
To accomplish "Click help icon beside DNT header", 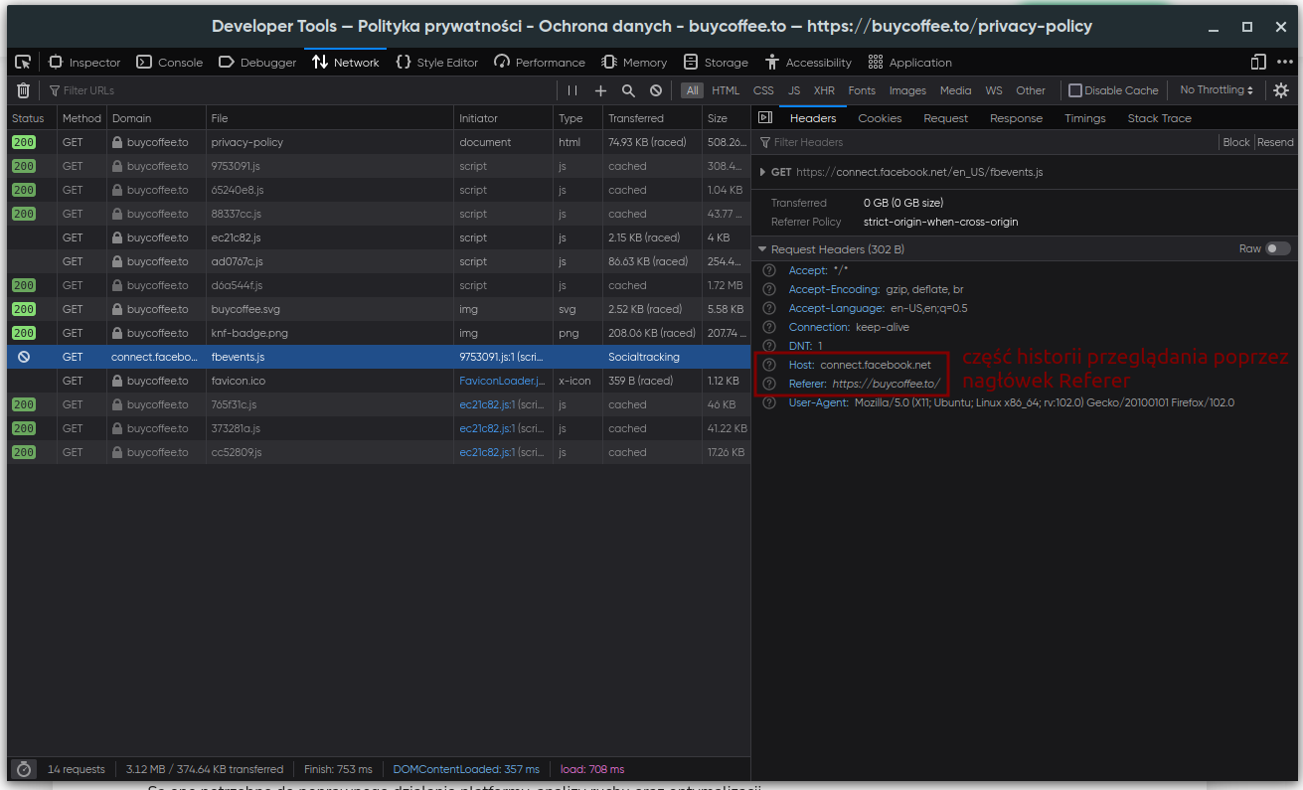I will (x=768, y=346).
